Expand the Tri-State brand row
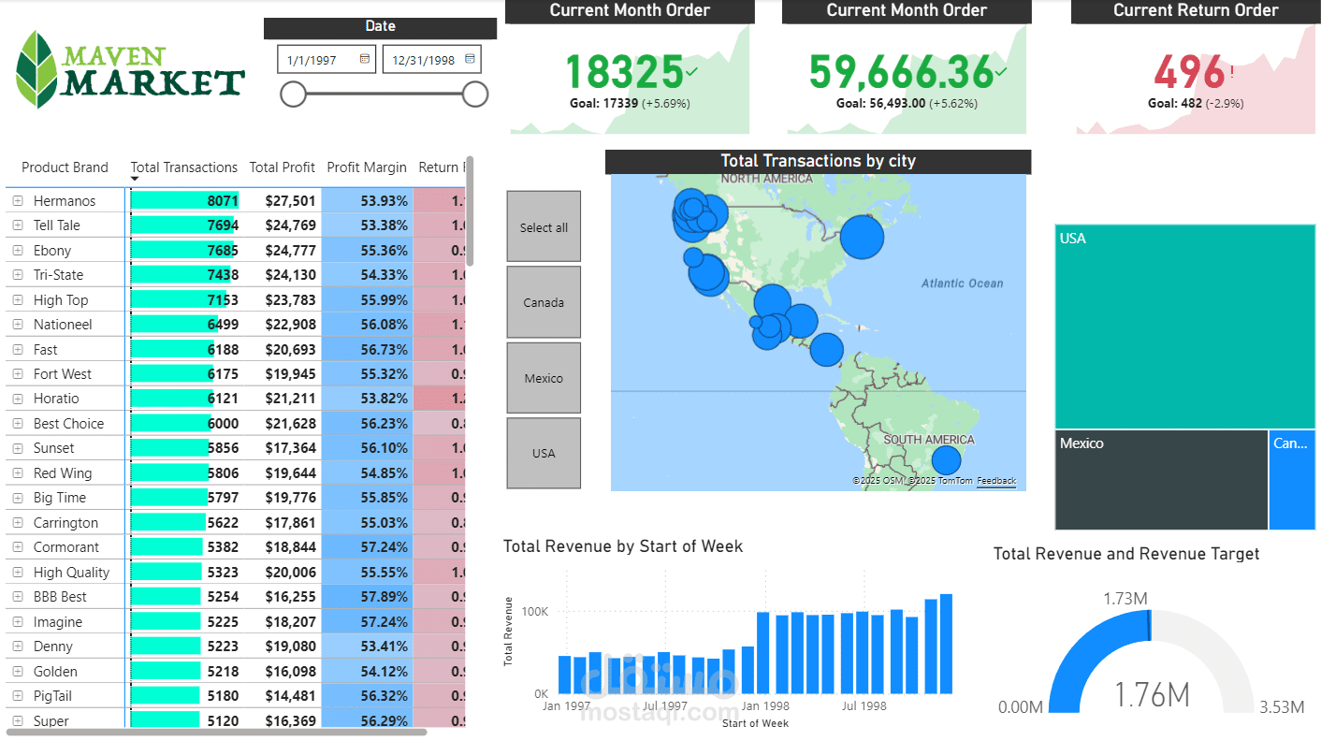Image resolution: width=1321 pixels, height=741 pixels. click(18, 274)
